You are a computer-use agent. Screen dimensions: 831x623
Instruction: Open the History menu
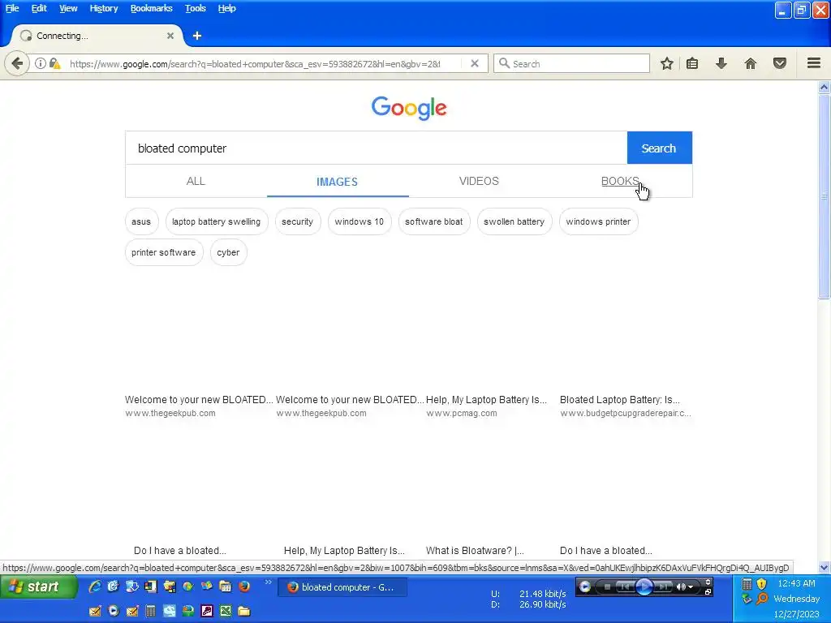click(x=103, y=8)
